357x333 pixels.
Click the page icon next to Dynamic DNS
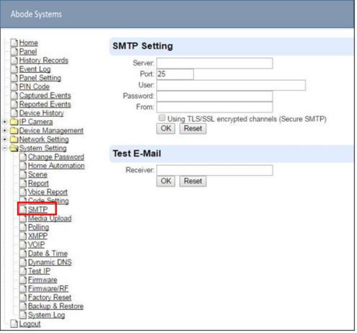(x=23, y=262)
